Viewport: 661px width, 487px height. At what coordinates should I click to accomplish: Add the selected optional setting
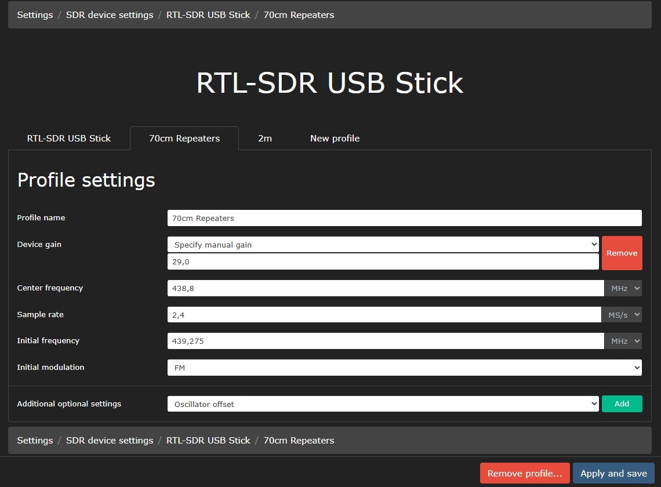[622, 404]
